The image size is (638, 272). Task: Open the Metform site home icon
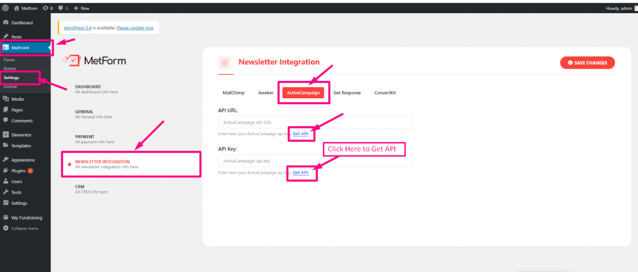[x=16, y=8]
